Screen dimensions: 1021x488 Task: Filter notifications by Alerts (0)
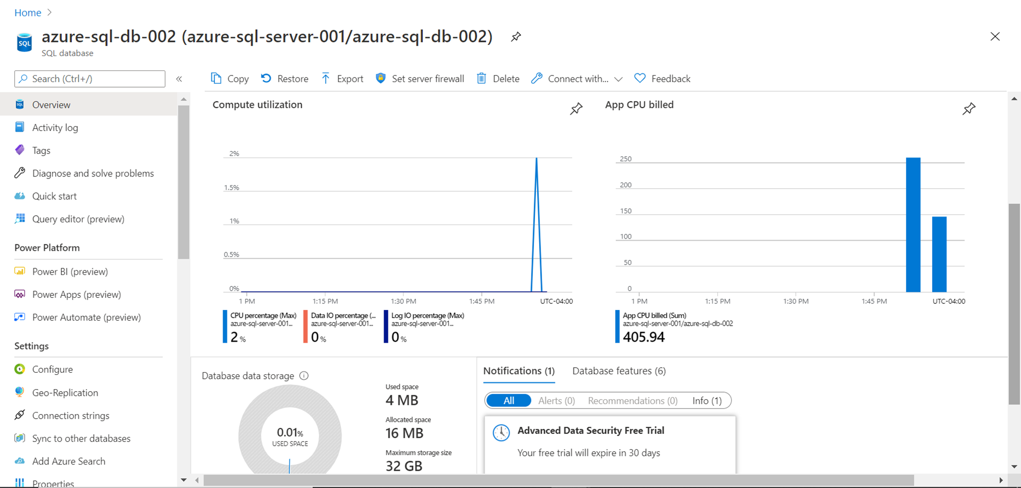tap(556, 401)
